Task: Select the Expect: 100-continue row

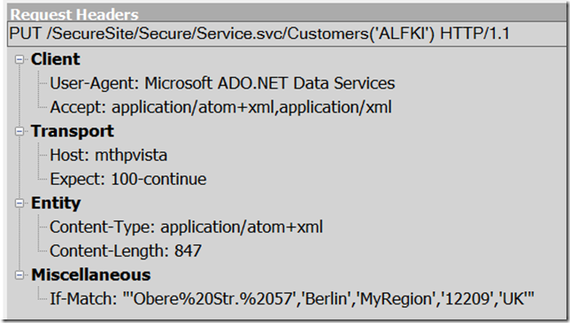Action: [x=128, y=179]
